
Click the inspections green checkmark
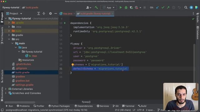click(x=193, y=19)
